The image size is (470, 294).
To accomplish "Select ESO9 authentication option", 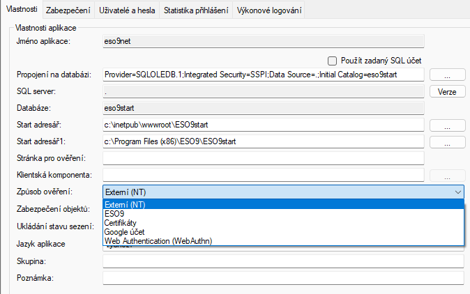I will (x=283, y=214).
